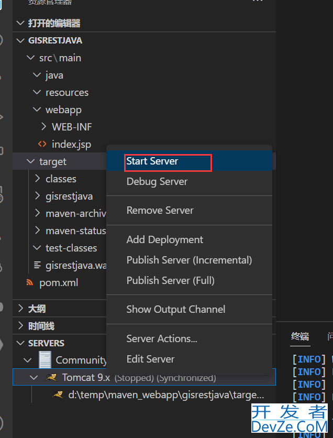Select the d:\temp\maven_webapp deployment entry
333x438 pixels.
(166, 395)
